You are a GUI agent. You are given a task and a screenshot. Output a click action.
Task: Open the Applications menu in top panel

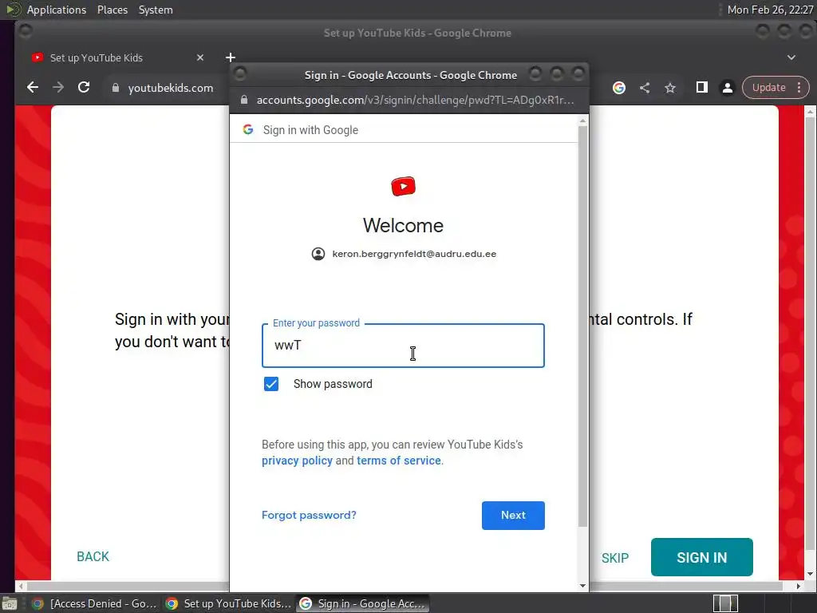point(57,10)
